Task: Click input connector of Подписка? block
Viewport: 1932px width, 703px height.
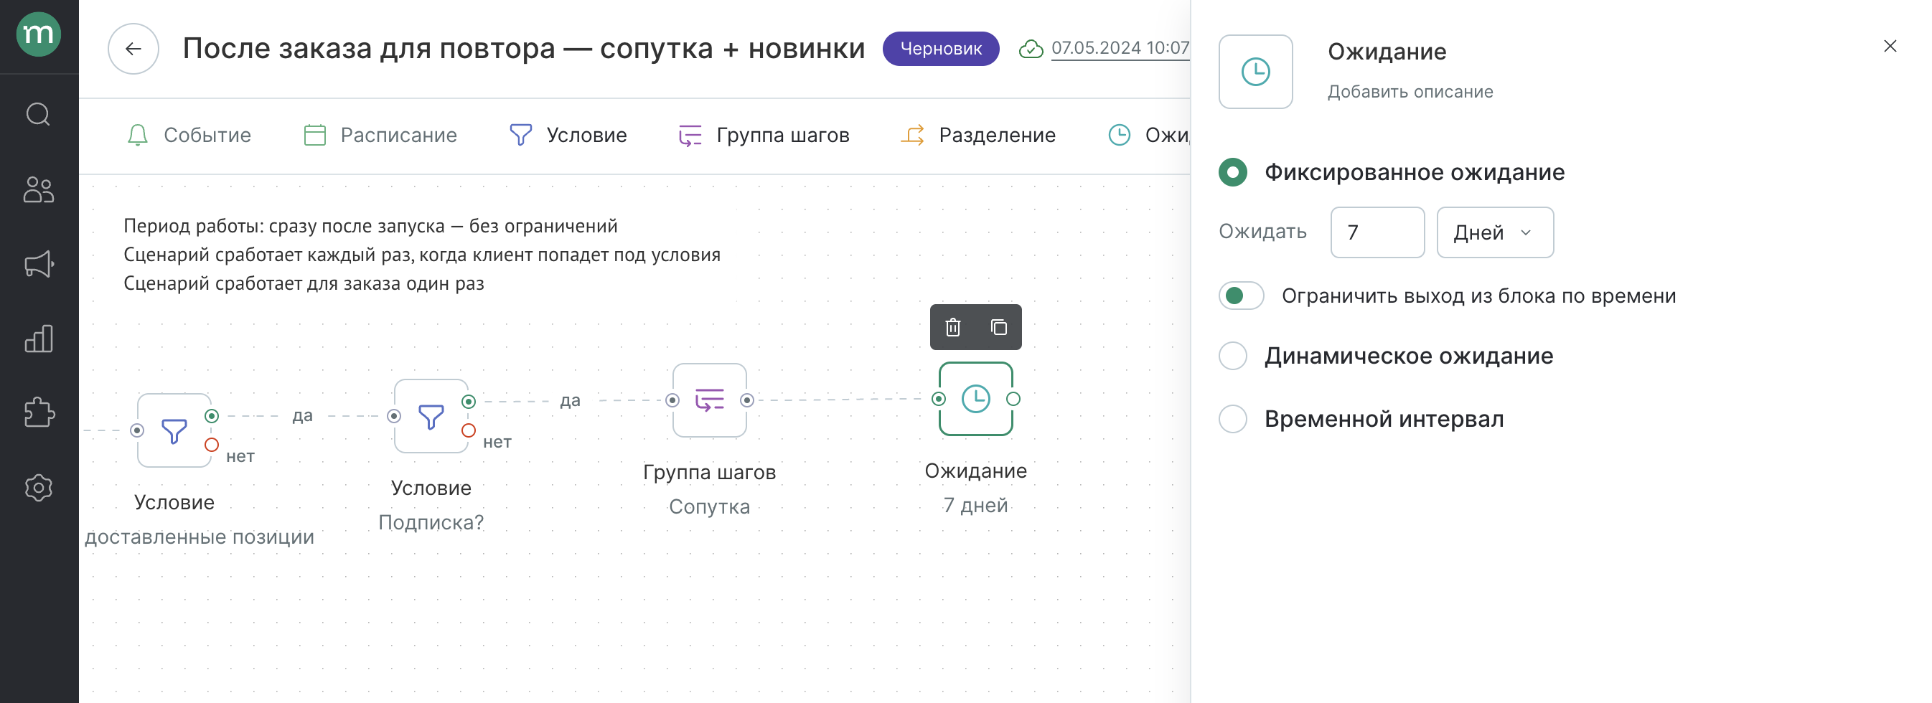Action: click(x=394, y=416)
